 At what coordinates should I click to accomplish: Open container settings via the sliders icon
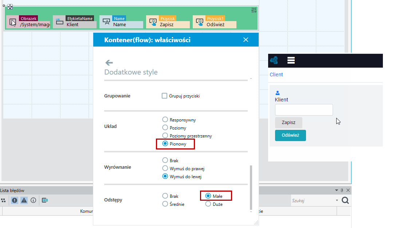[x=254, y=10]
